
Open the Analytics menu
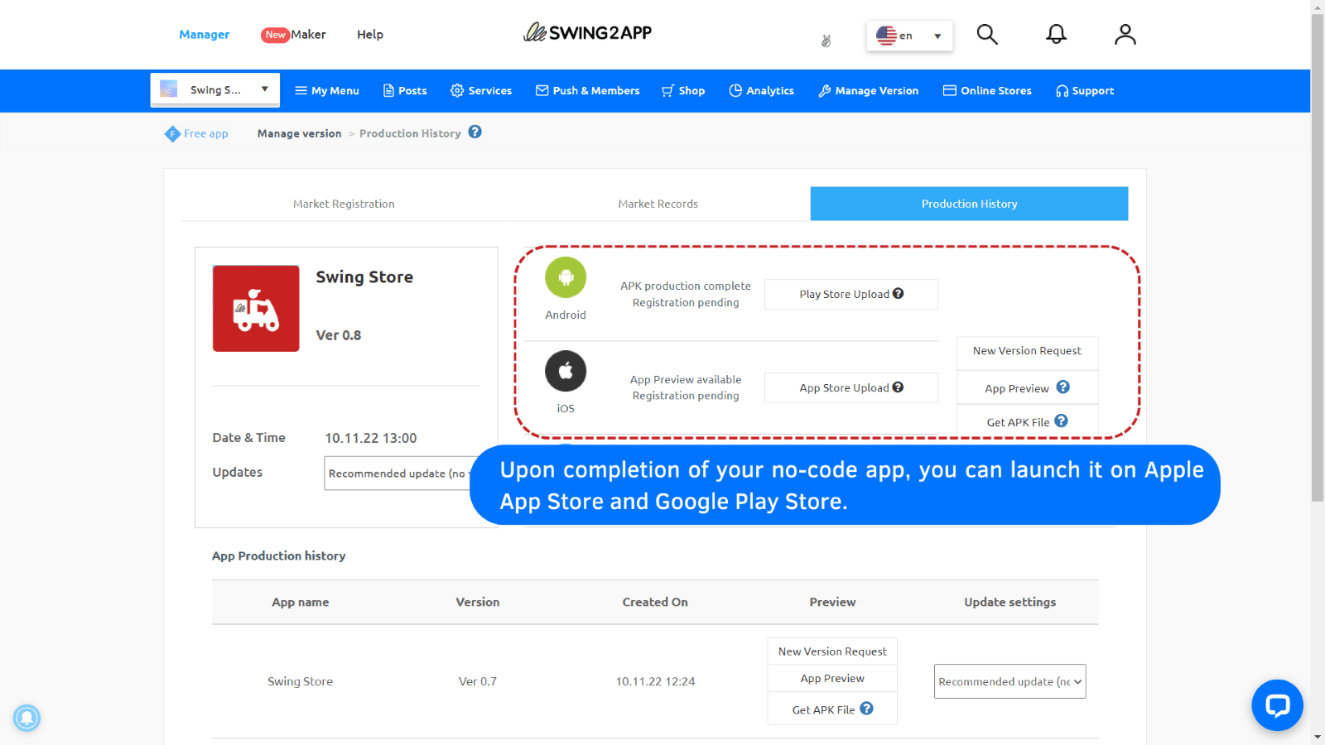(x=760, y=90)
